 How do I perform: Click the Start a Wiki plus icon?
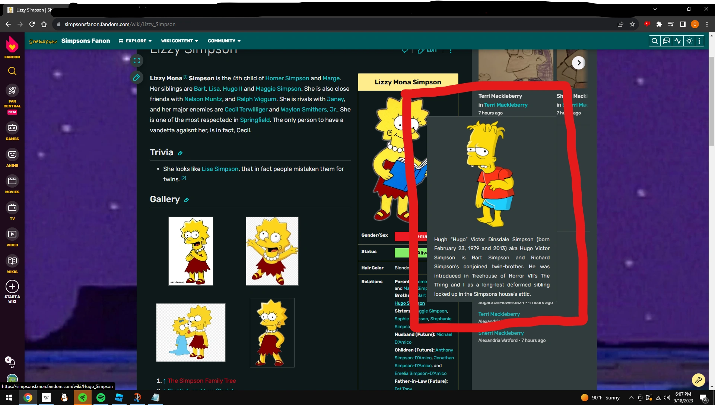tap(12, 287)
